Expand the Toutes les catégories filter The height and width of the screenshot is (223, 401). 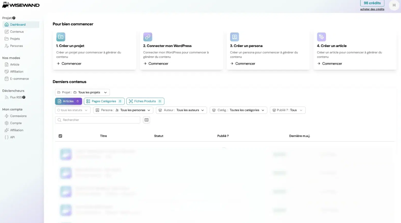click(245, 110)
